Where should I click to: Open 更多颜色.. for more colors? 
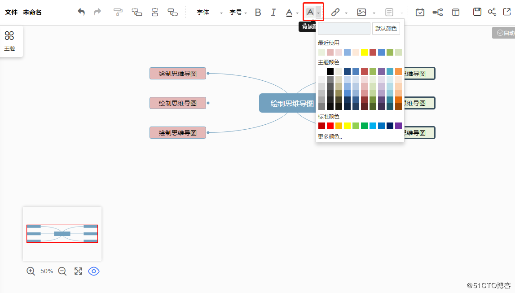pyautogui.click(x=330, y=136)
